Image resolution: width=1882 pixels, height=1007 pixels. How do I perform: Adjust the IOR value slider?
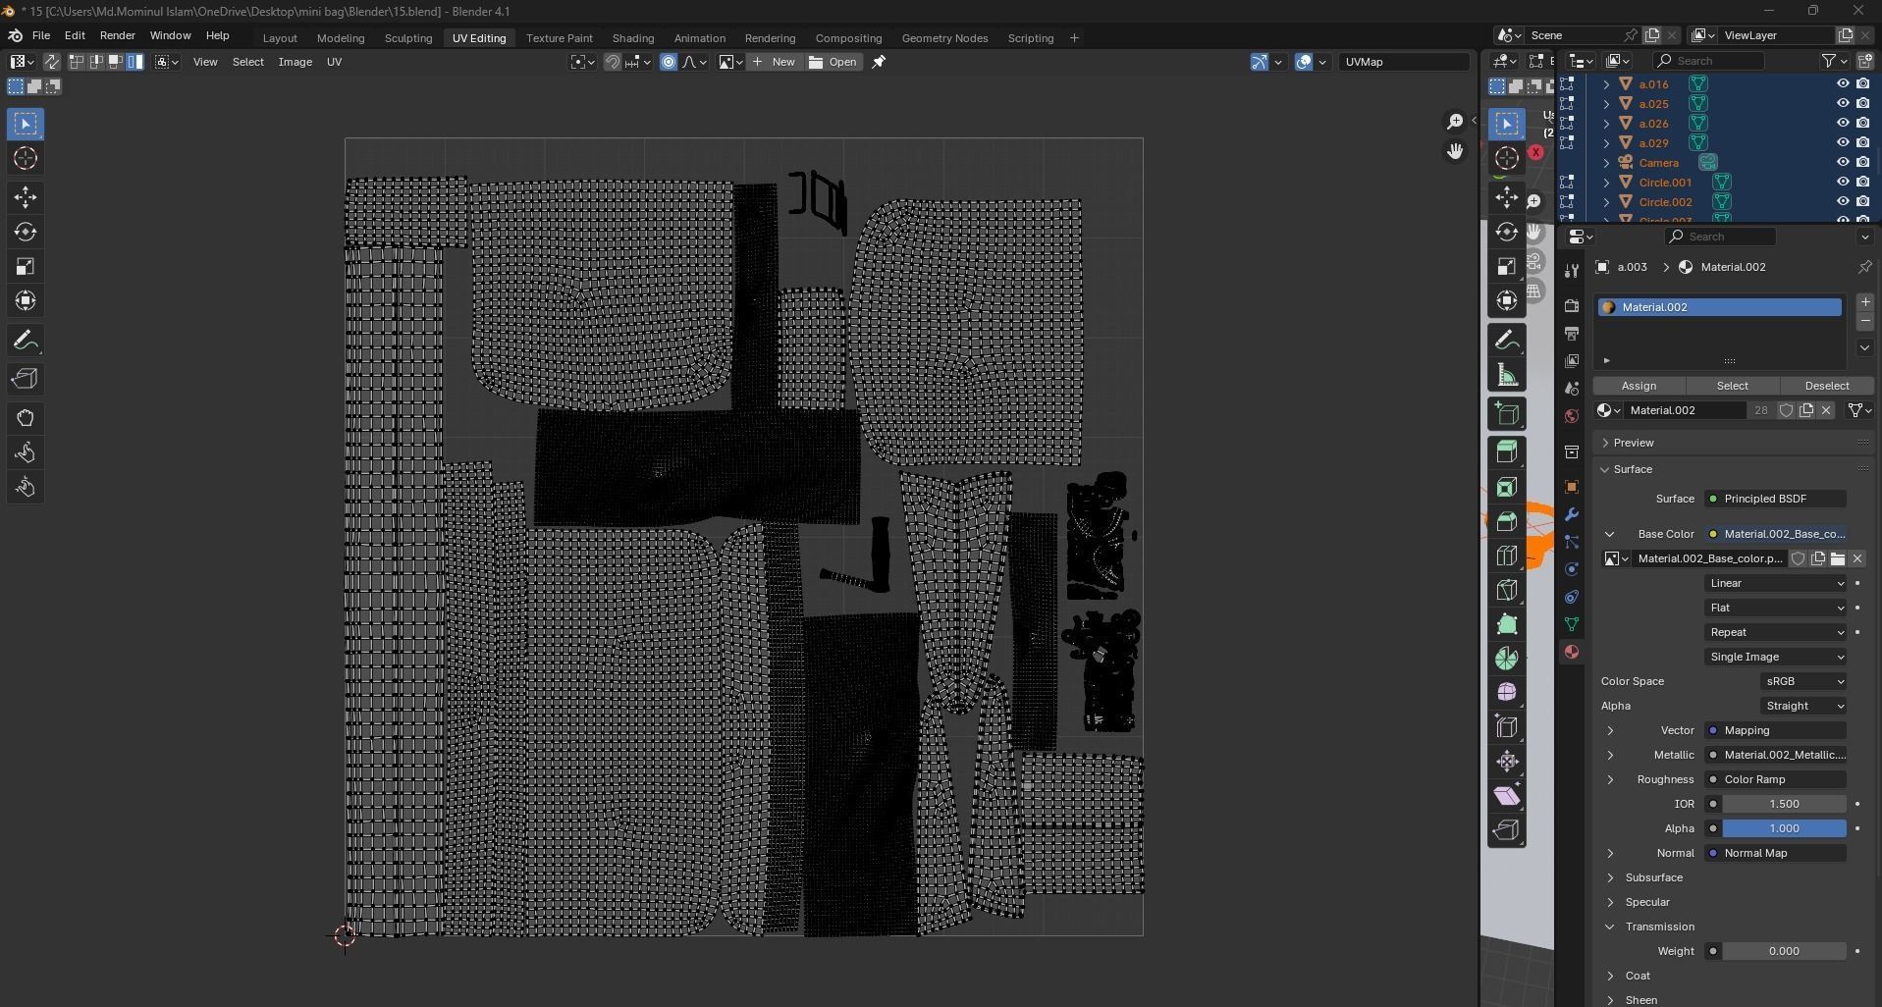coord(1784,804)
